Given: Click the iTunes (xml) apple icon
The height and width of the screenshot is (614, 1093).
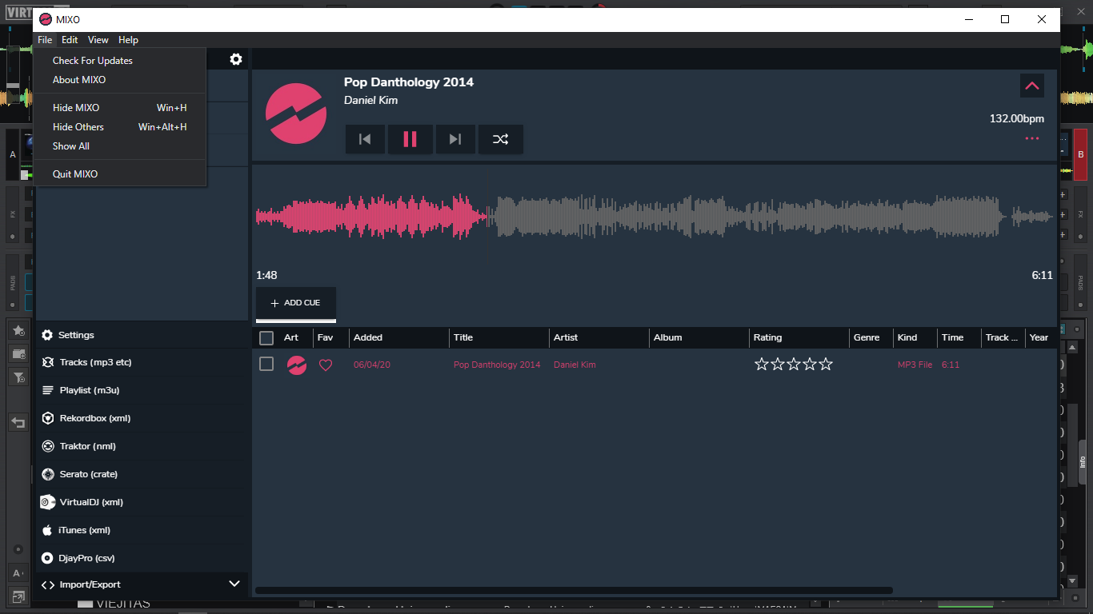Looking at the screenshot, I should point(47,530).
